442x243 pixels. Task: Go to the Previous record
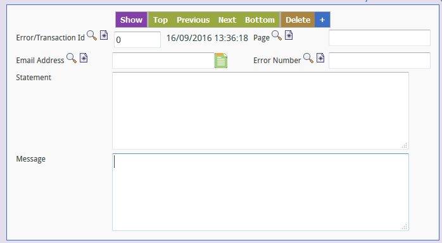[193, 20]
